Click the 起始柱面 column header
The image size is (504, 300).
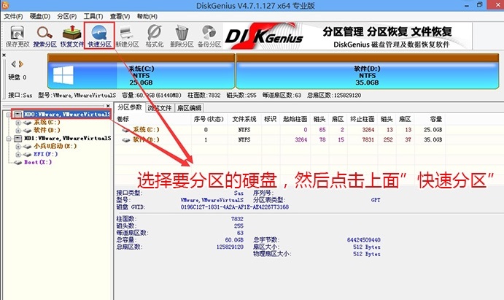pos(295,119)
